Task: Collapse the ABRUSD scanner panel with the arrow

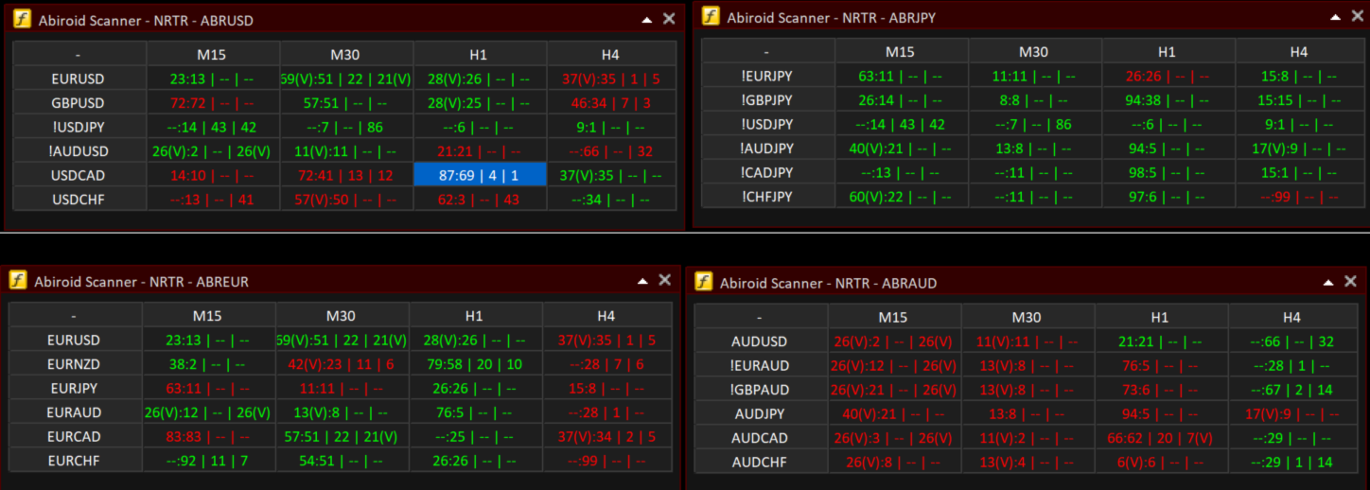Action: pyautogui.click(x=646, y=19)
